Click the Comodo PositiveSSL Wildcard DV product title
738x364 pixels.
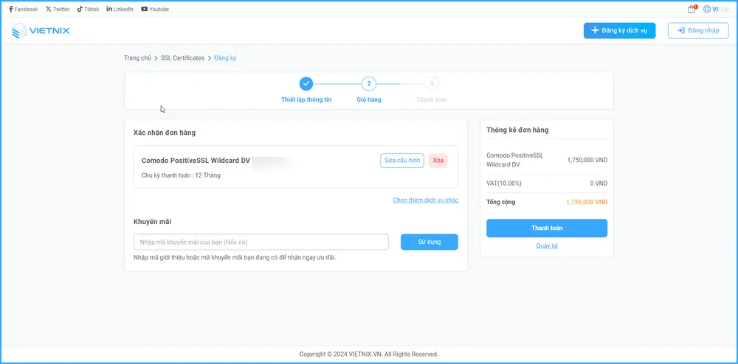tap(196, 161)
